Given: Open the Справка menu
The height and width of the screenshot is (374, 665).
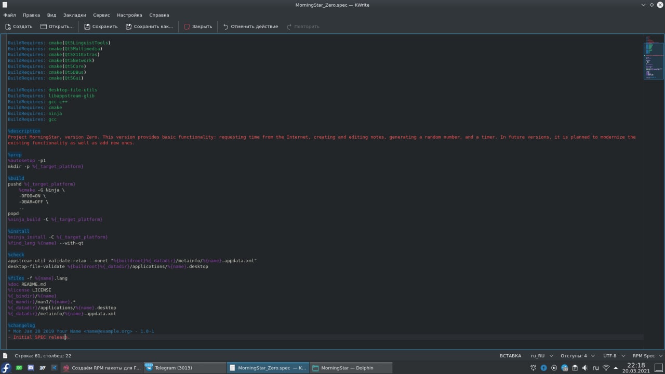Looking at the screenshot, I should tap(159, 15).
